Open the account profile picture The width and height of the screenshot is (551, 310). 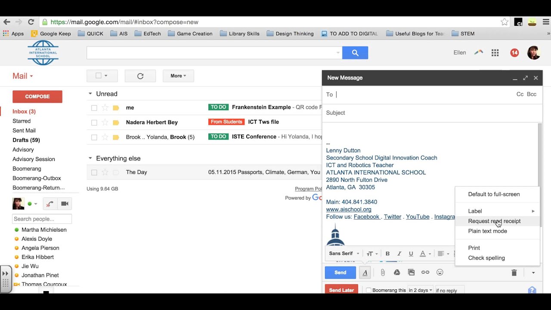[x=534, y=53]
